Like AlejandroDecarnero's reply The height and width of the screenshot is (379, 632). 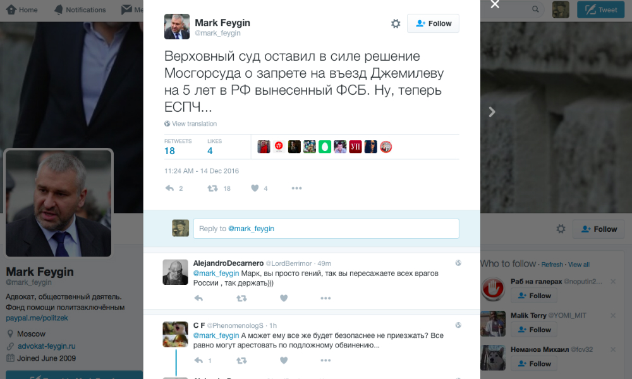coord(284,298)
